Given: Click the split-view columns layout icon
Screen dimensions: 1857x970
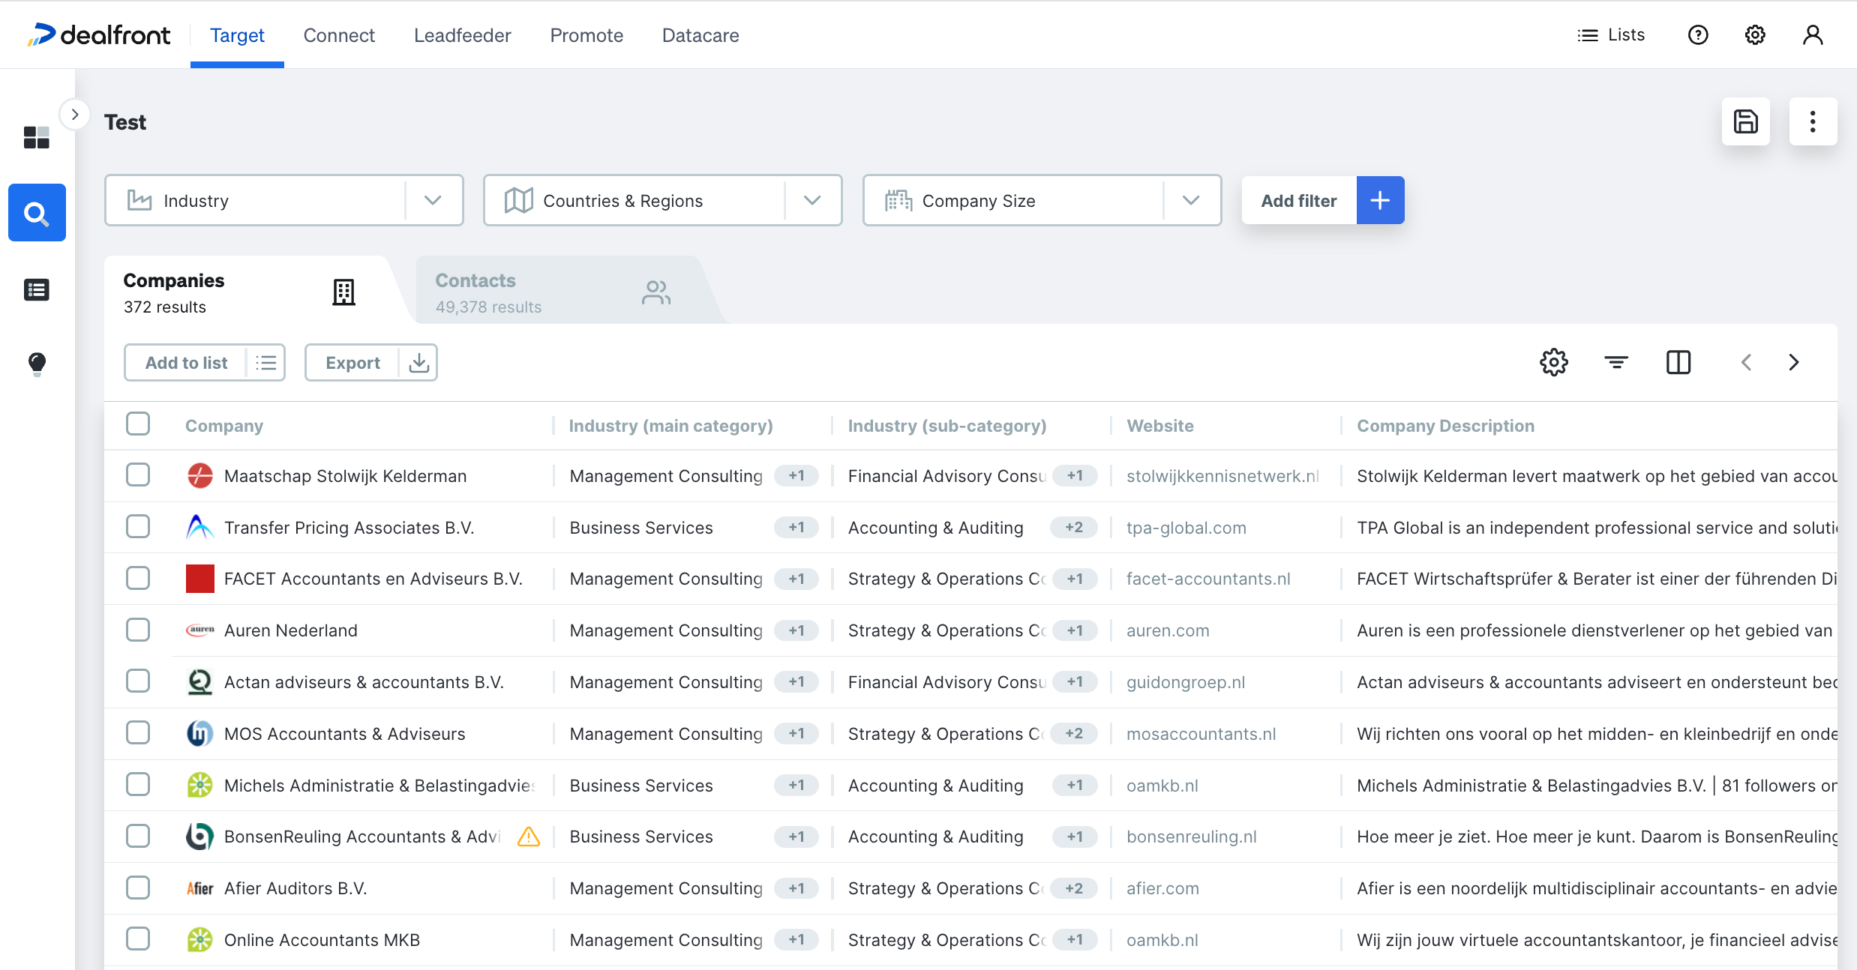Looking at the screenshot, I should pos(1678,362).
